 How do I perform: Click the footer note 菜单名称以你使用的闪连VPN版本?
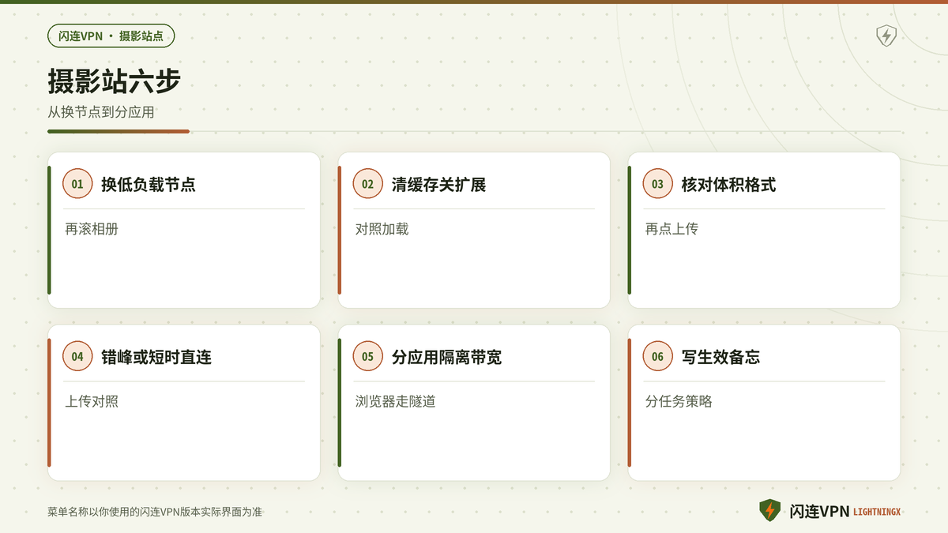(155, 512)
